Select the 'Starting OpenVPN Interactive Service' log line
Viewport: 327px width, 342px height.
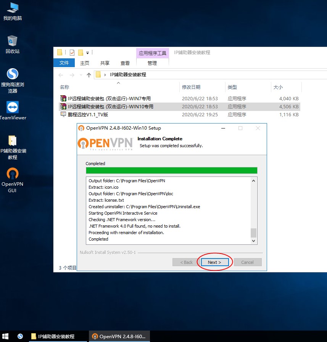coord(123,213)
